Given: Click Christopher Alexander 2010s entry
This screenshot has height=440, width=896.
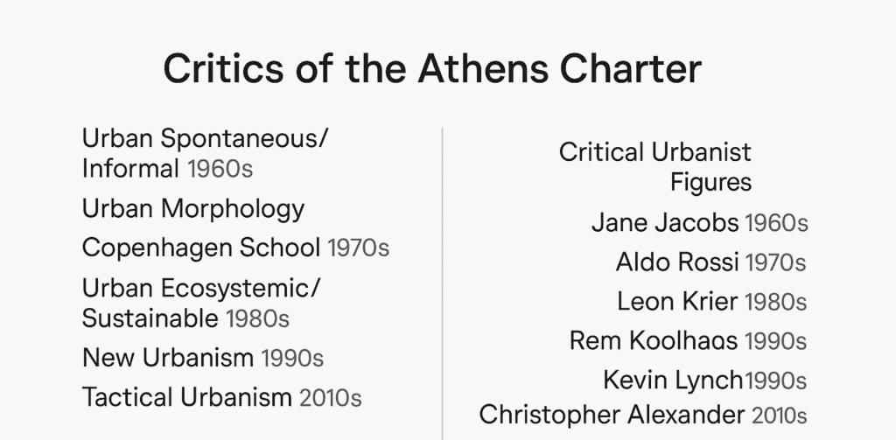Looking at the screenshot, I should click(x=643, y=416).
